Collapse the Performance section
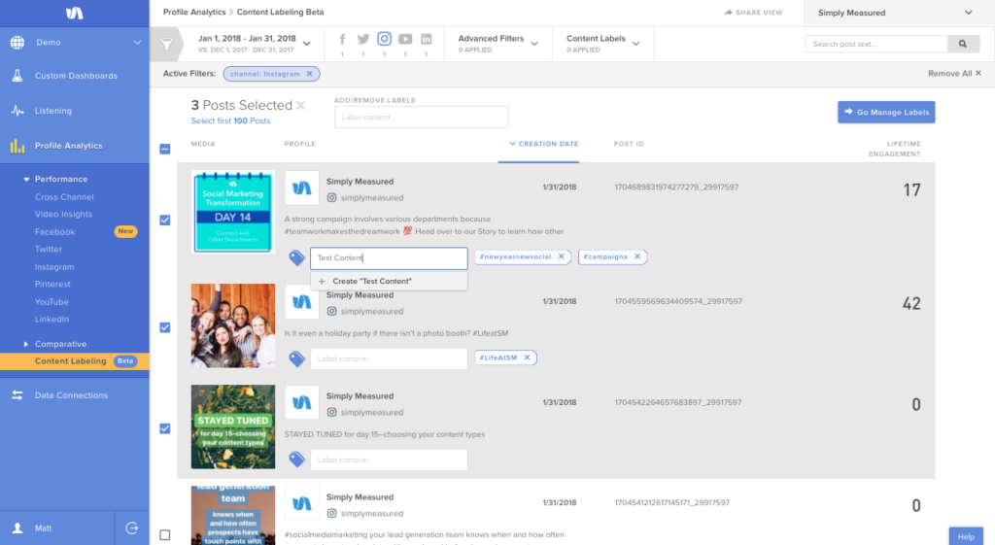995x545 pixels. click(26, 180)
